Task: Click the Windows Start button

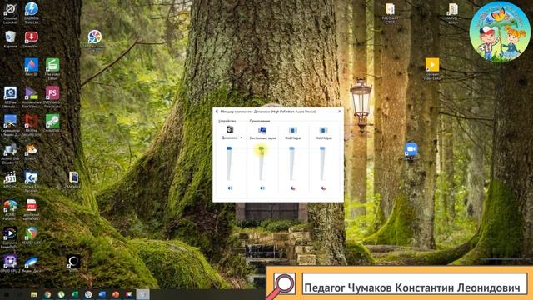Action: pos(7,294)
